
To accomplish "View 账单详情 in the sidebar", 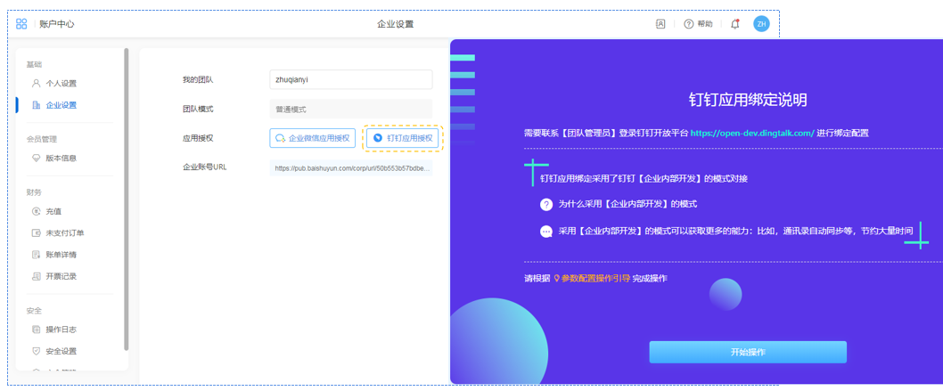I will click(61, 255).
